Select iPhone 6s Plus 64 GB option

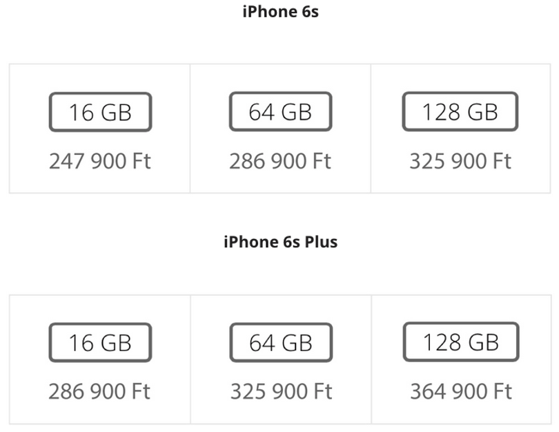281,342
